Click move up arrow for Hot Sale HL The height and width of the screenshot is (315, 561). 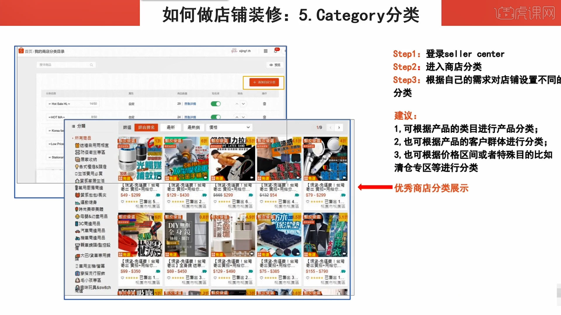(236, 104)
